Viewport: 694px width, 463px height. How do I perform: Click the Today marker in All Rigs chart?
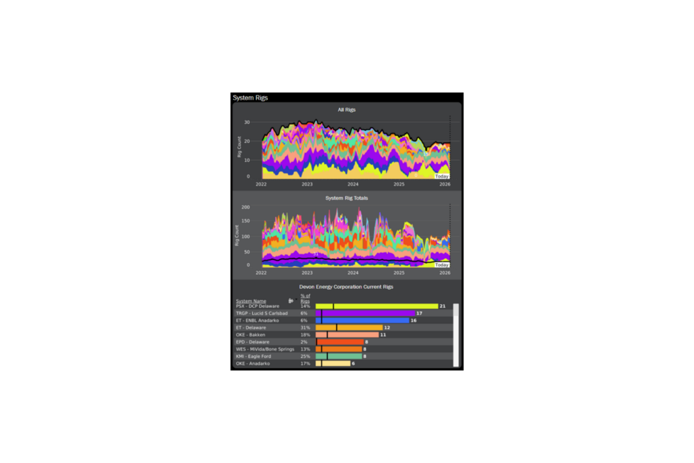click(442, 176)
